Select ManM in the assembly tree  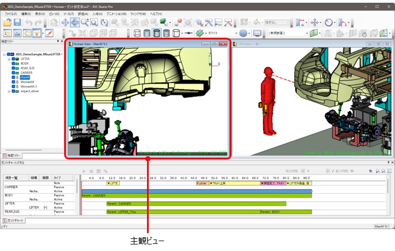tap(25, 78)
